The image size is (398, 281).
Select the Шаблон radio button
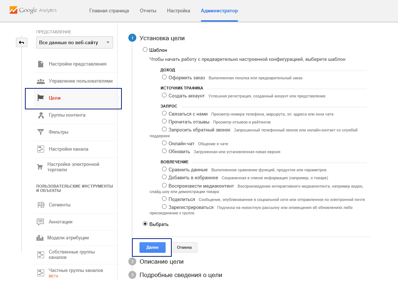(145, 50)
